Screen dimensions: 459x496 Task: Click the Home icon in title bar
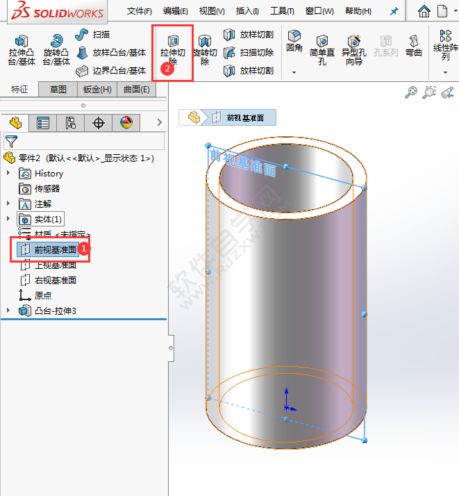click(x=424, y=11)
